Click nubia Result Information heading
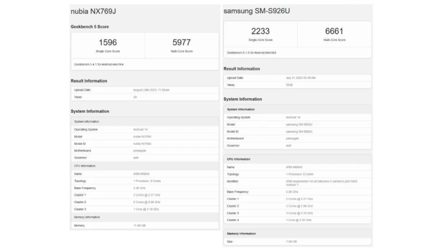Screen dimensions: 443x249 pyautogui.click(x=89, y=81)
